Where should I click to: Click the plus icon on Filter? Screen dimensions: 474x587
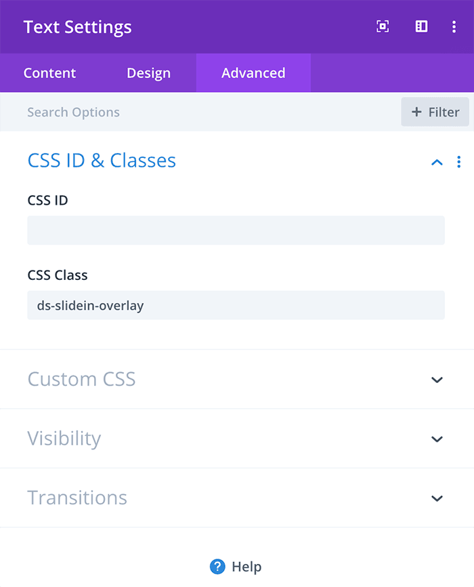(x=416, y=112)
